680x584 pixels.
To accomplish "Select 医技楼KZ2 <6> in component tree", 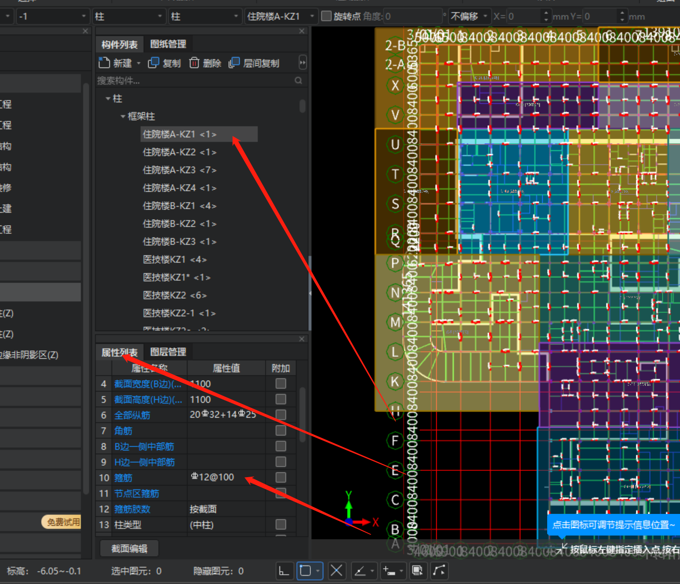I will coord(175,295).
